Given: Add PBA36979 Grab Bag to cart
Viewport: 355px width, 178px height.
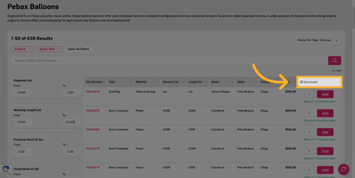Looking at the screenshot, I should coord(325,94).
